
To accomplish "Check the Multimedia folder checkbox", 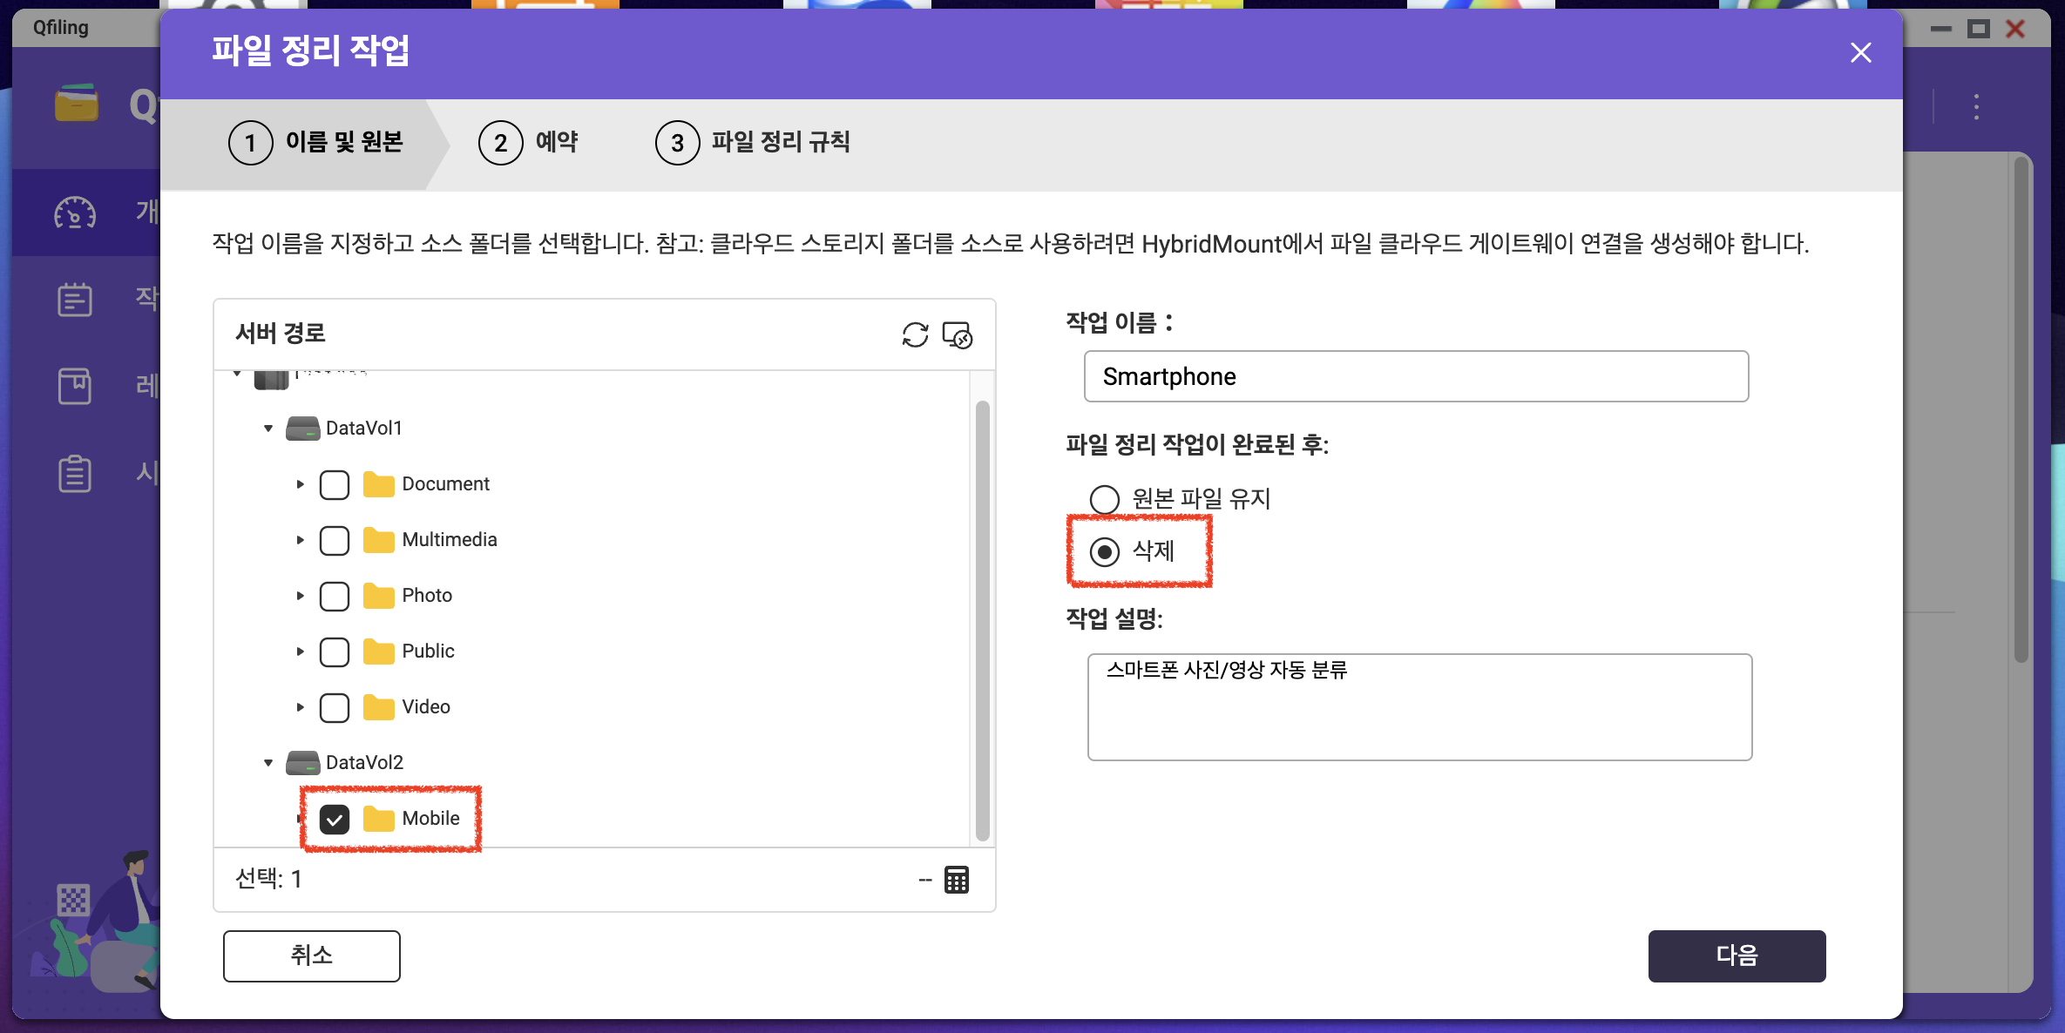I will (335, 541).
